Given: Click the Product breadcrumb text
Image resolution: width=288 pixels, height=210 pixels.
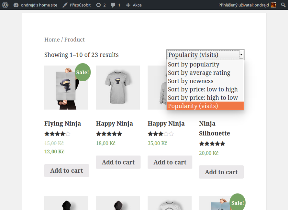Looking at the screenshot, I should click(74, 40).
